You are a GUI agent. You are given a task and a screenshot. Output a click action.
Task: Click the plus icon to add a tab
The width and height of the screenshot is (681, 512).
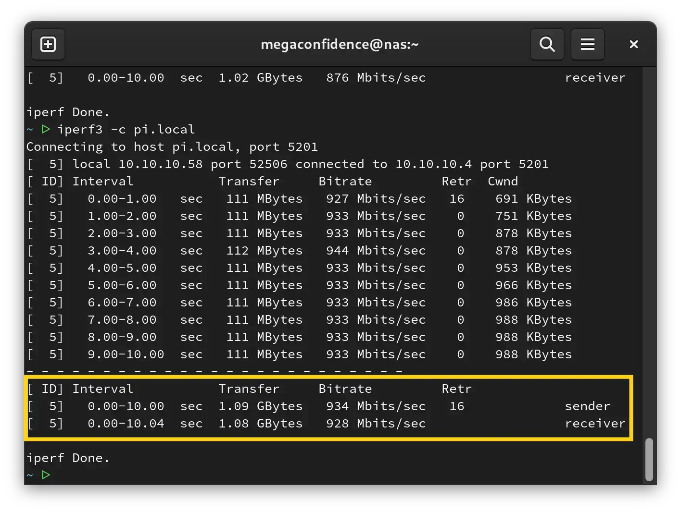(x=48, y=44)
